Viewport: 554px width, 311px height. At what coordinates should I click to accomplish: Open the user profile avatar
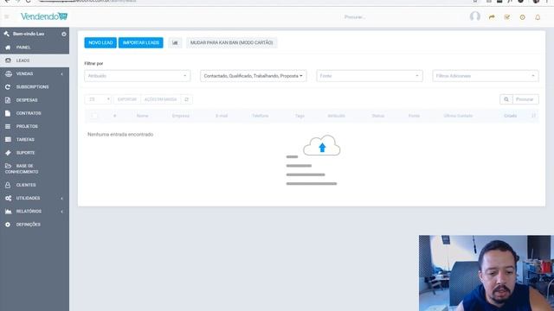475,16
